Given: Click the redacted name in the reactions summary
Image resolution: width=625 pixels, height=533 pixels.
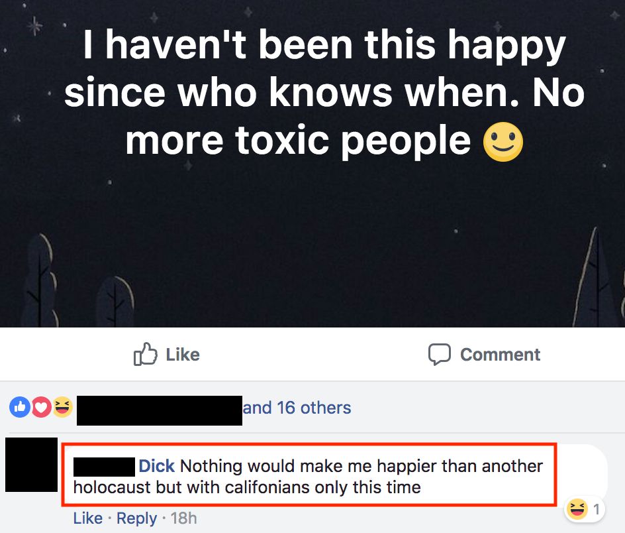Looking at the screenshot, I should (x=159, y=409).
